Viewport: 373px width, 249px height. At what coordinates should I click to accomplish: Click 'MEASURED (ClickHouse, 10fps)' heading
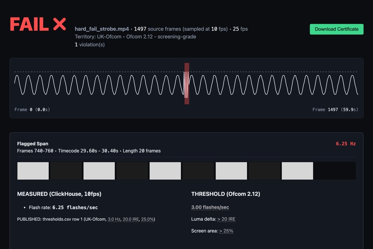click(59, 194)
